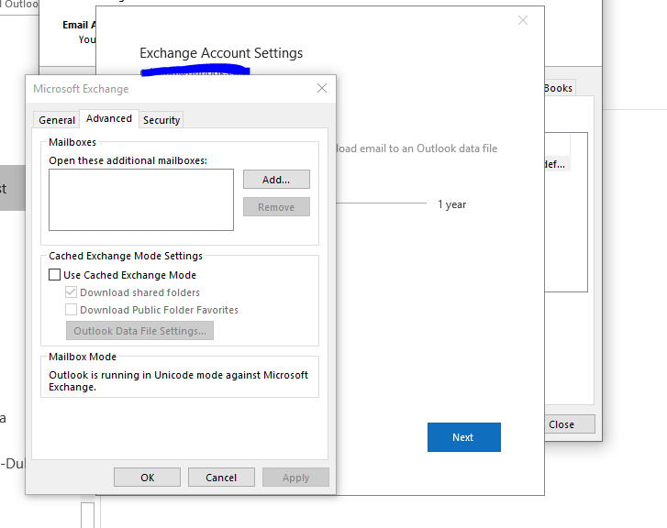This screenshot has width=667, height=528.
Task: Click the Microsoft Exchange title bar
Action: click(165, 89)
